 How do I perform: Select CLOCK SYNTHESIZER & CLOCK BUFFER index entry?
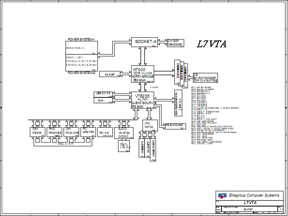[215, 108]
